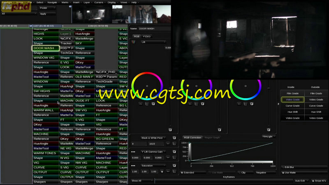The width and height of the screenshot is (329, 185).
Task: Select the WINDOW VIG layer
Action: [46, 58]
